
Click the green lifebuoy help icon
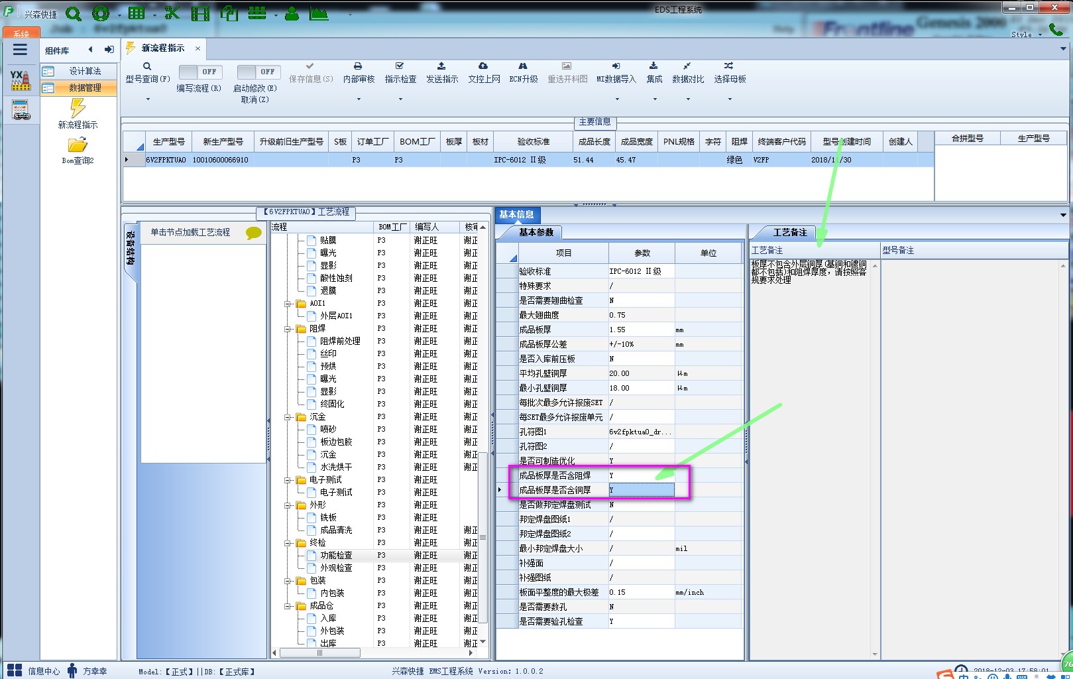click(x=101, y=13)
